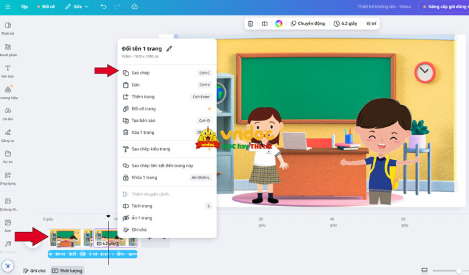Click the cloud save status icon

tap(135, 7)
